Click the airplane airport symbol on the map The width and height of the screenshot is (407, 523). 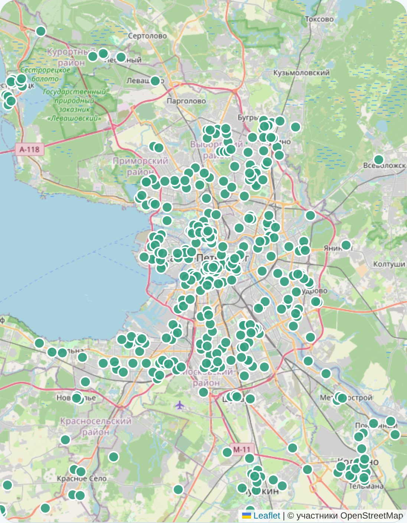pos(180,405)
